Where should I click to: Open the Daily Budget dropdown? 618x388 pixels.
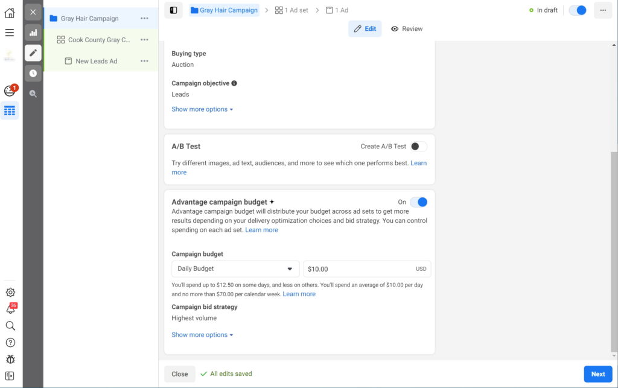pyautogui.click(x=235, y=269)
